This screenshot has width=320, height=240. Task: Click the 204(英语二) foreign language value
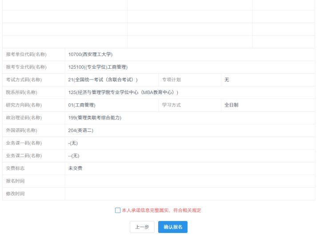[x=80, y=130]
